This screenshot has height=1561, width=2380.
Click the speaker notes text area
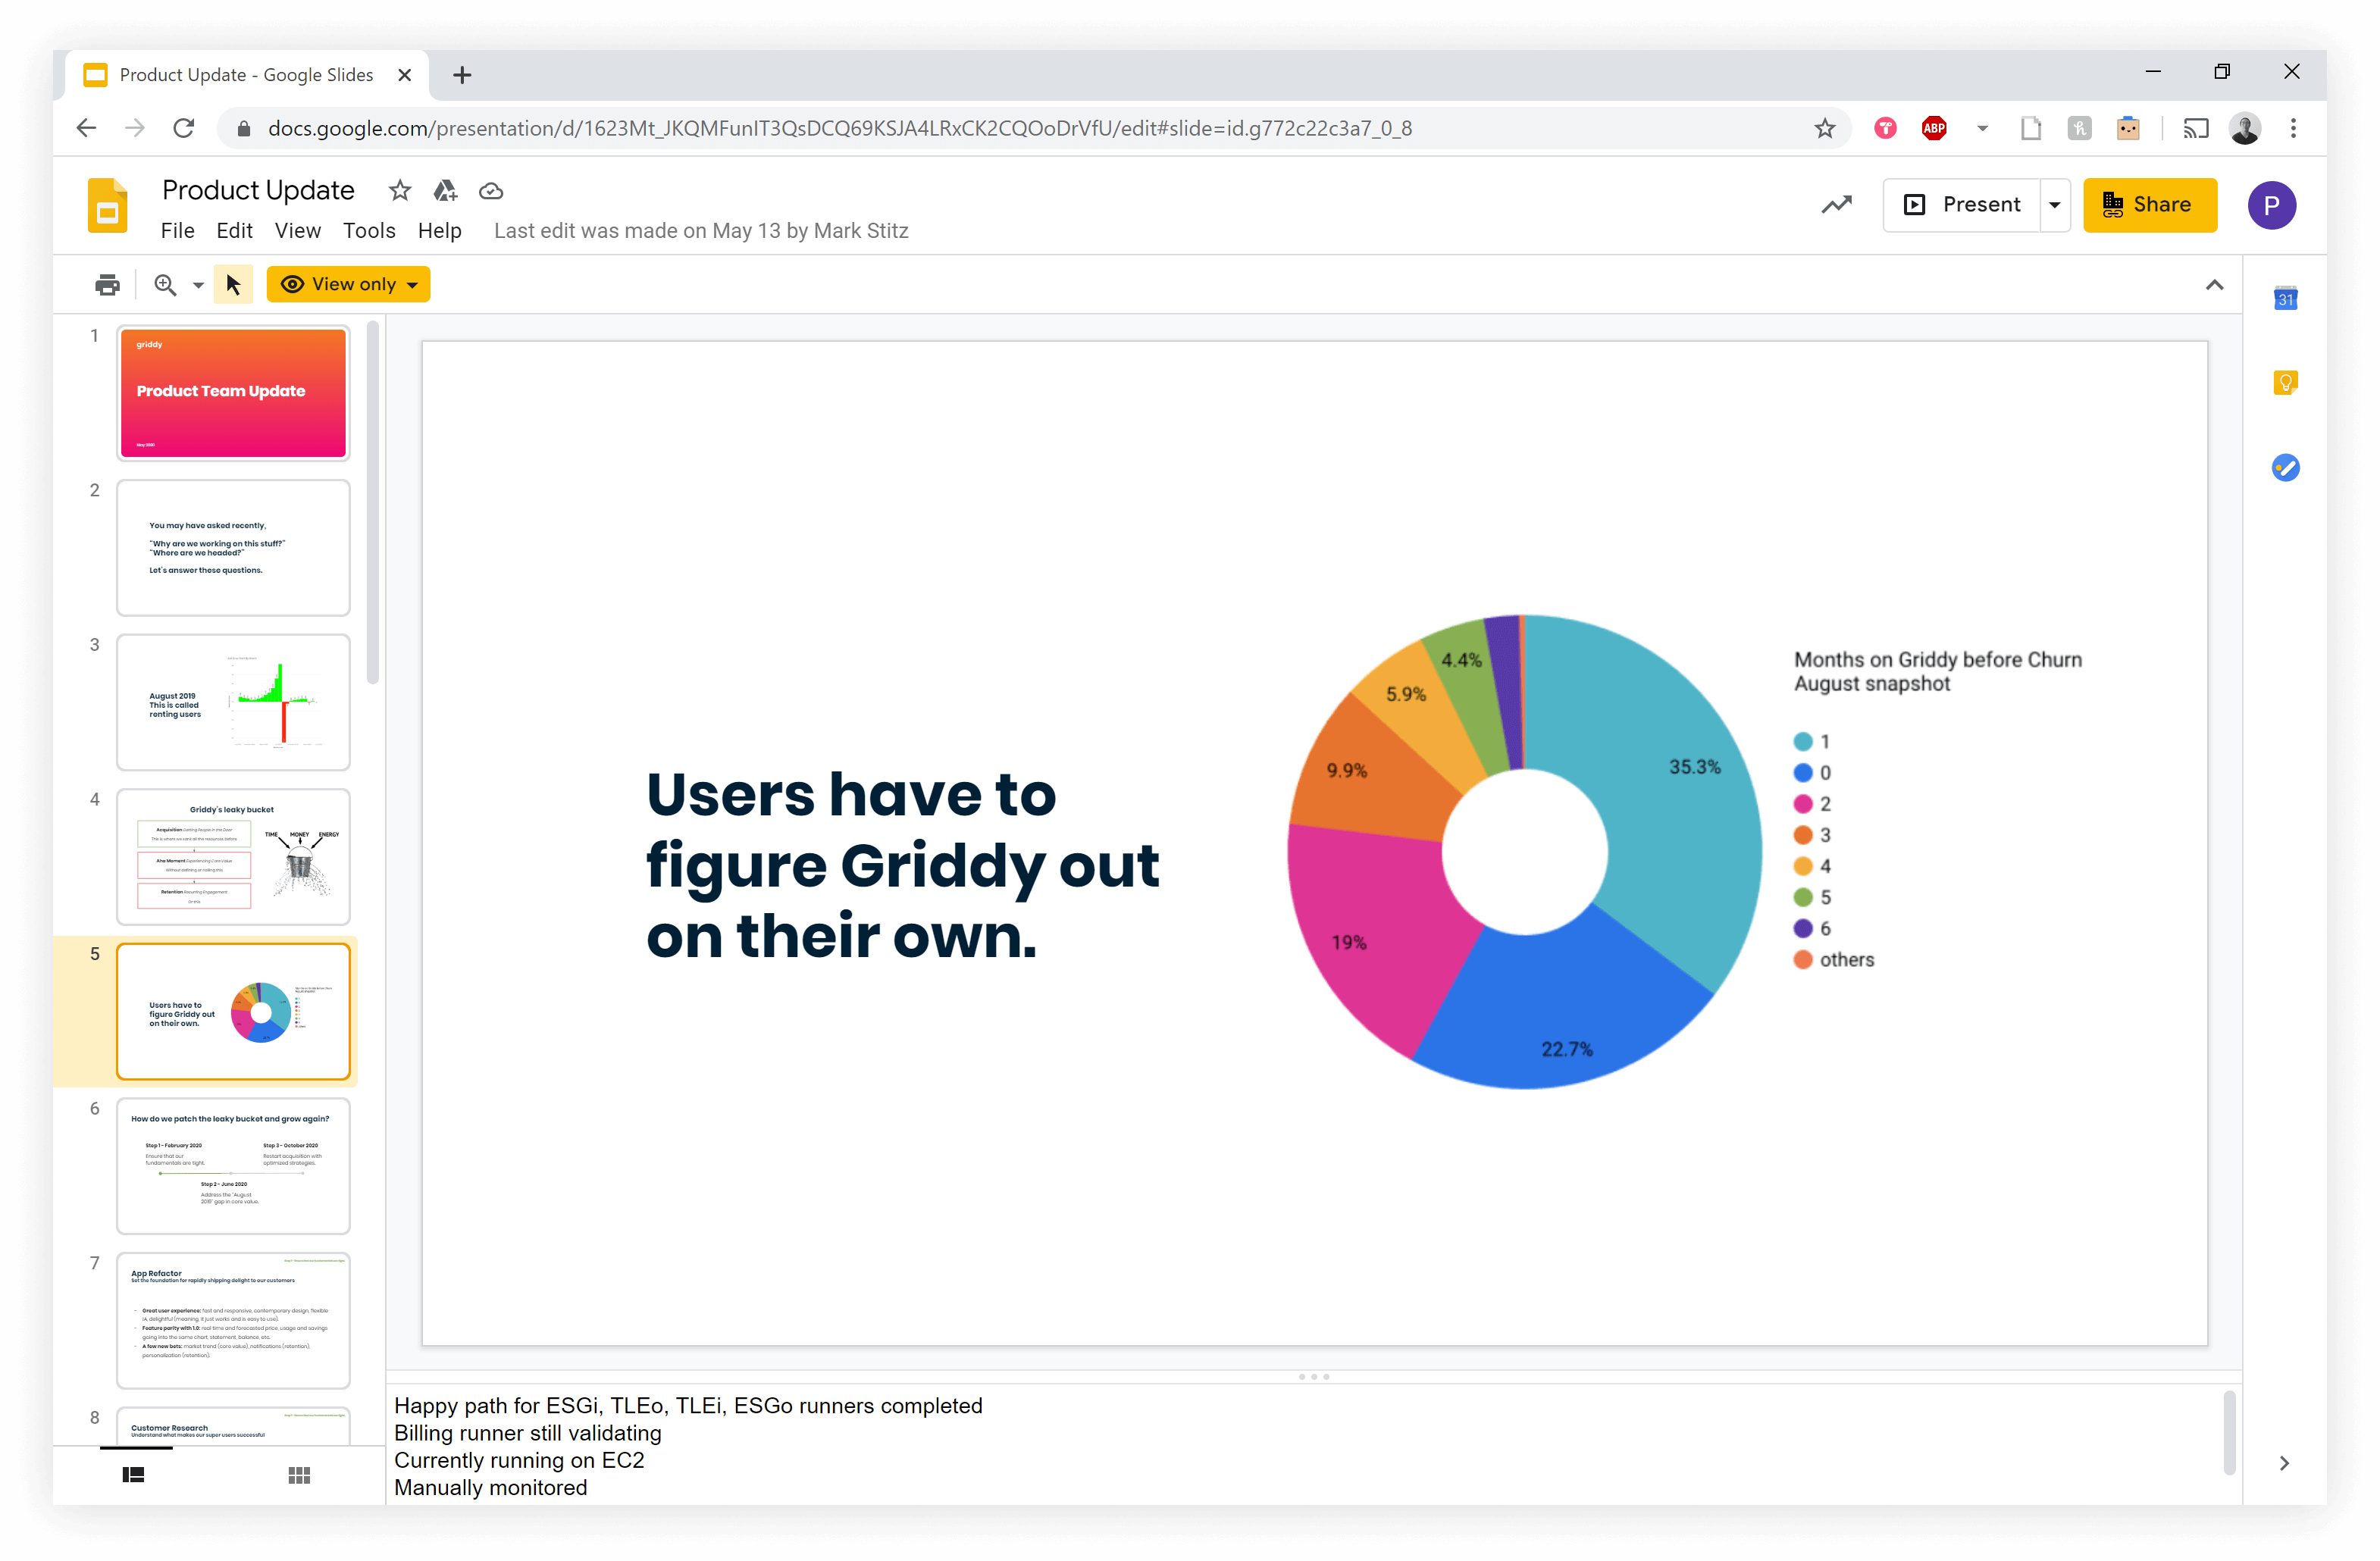(1304, 1446)
